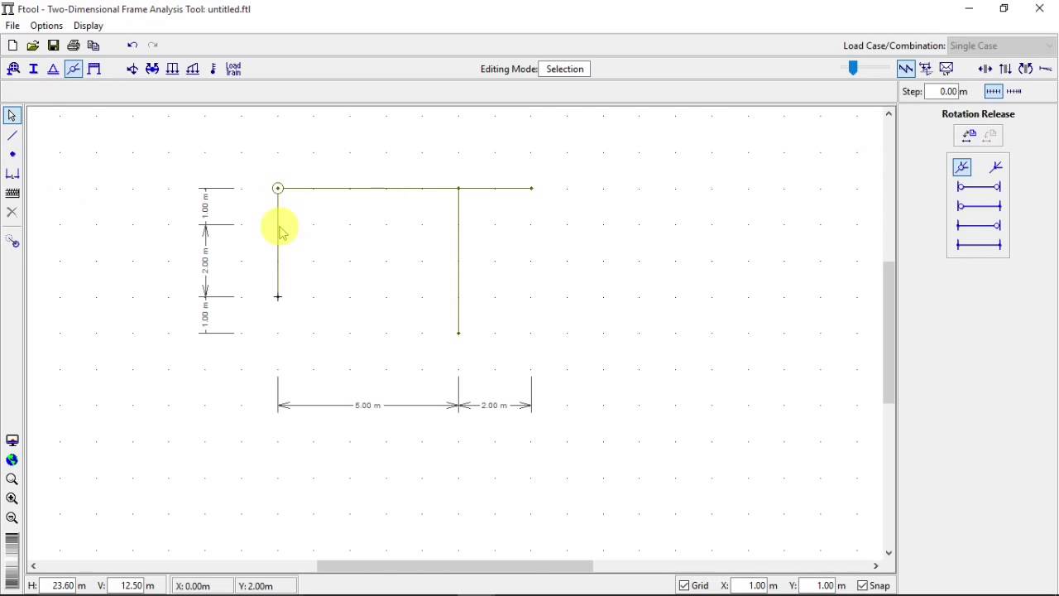Viewport: 1059px width, 596px height.
Task: Pick the insert member line tool
Action: click(12, 135)
